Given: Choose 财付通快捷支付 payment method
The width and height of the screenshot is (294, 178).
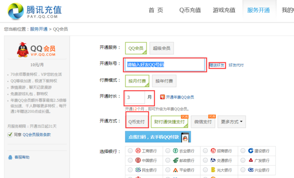Looking at the screenshot, I should point(170,121).
